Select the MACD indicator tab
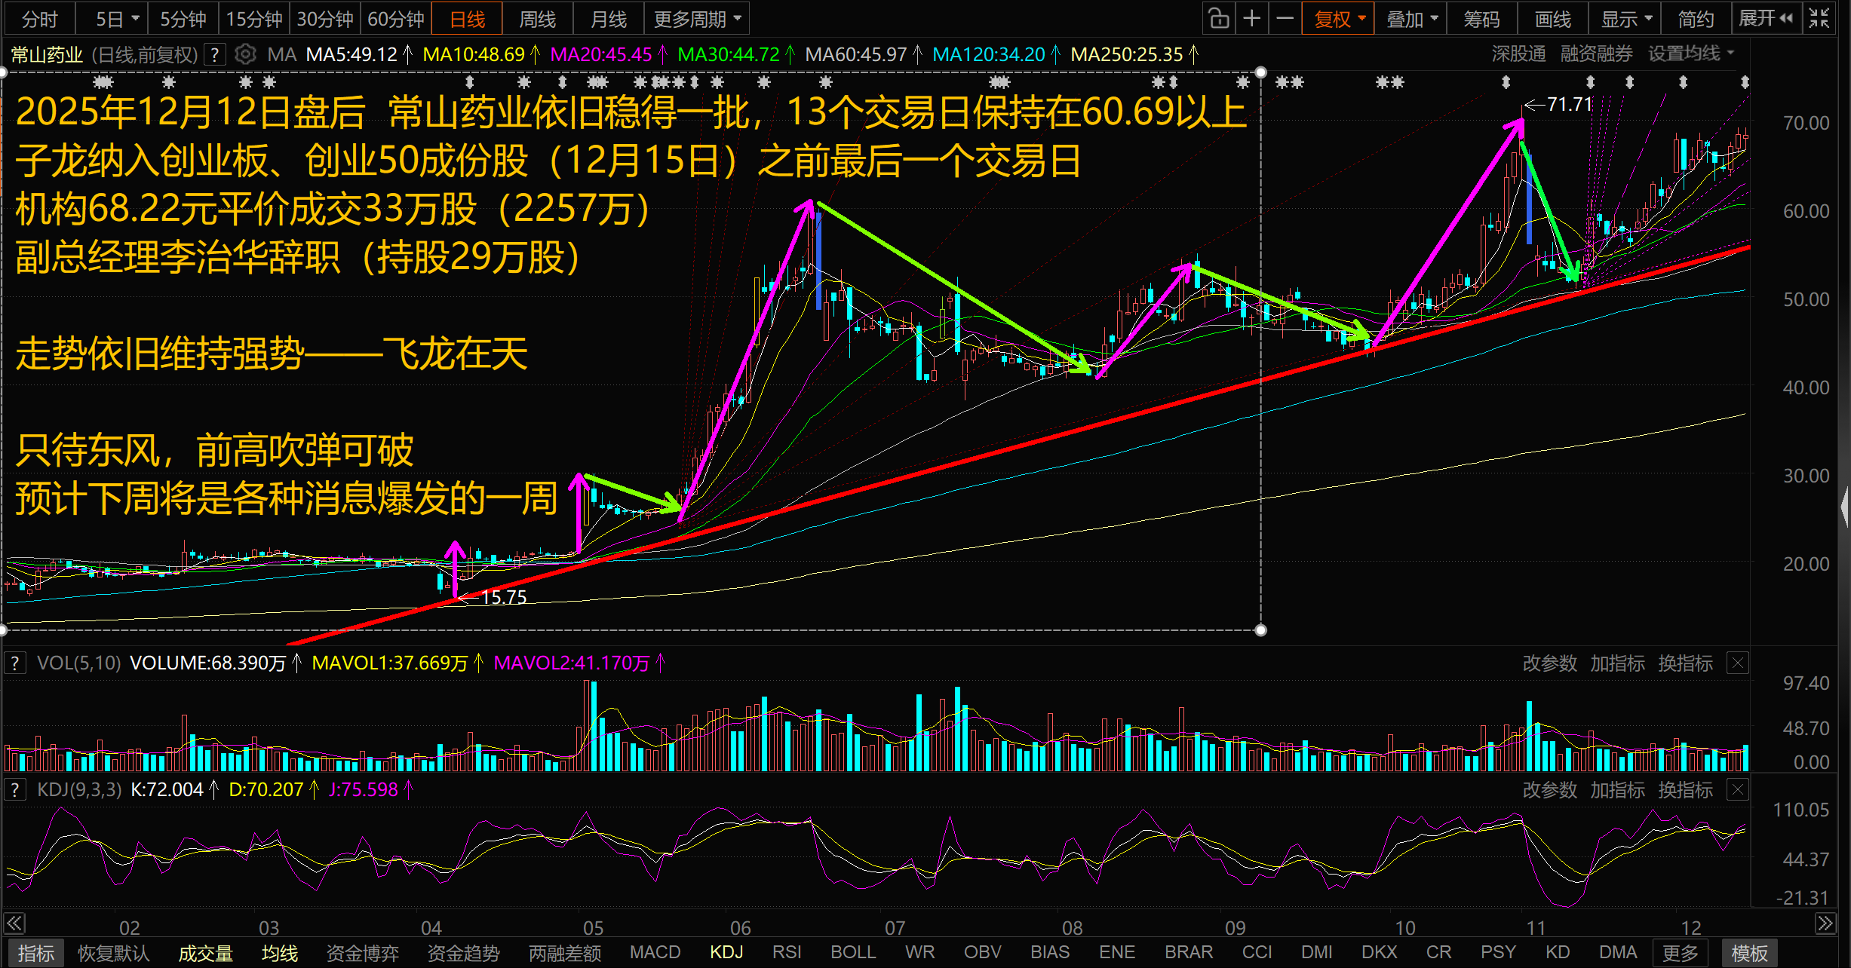The height and width of the screenshot is (968, 1851). click(655, 952)
